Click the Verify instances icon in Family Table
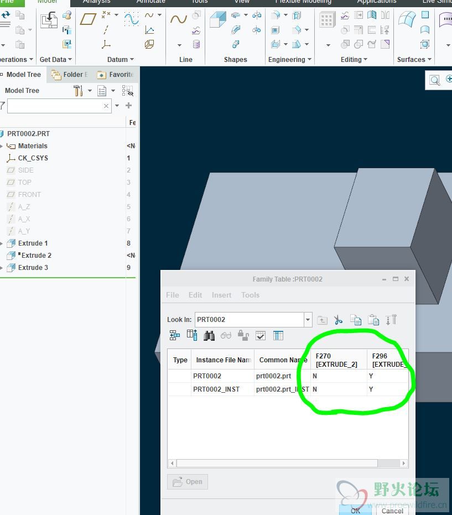Image resolution: width=452 pixels, height=515 pixels. point(261,335)
